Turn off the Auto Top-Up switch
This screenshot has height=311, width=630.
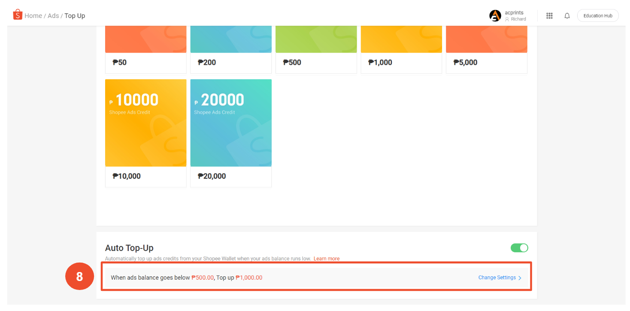(519, 248)
